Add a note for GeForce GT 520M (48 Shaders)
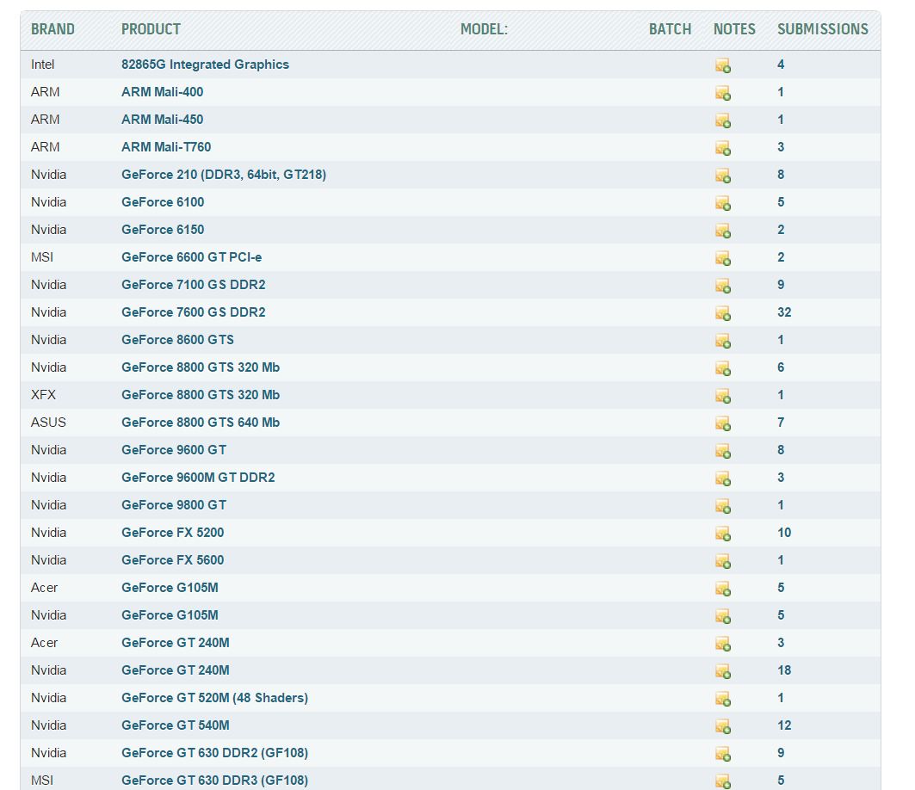This screenshot has width=915, height=790. pos(723,699)
